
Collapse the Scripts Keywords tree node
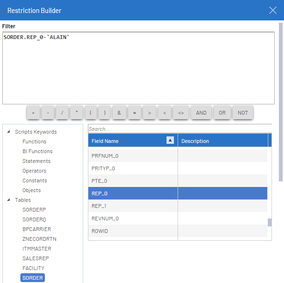pos(8,132)
